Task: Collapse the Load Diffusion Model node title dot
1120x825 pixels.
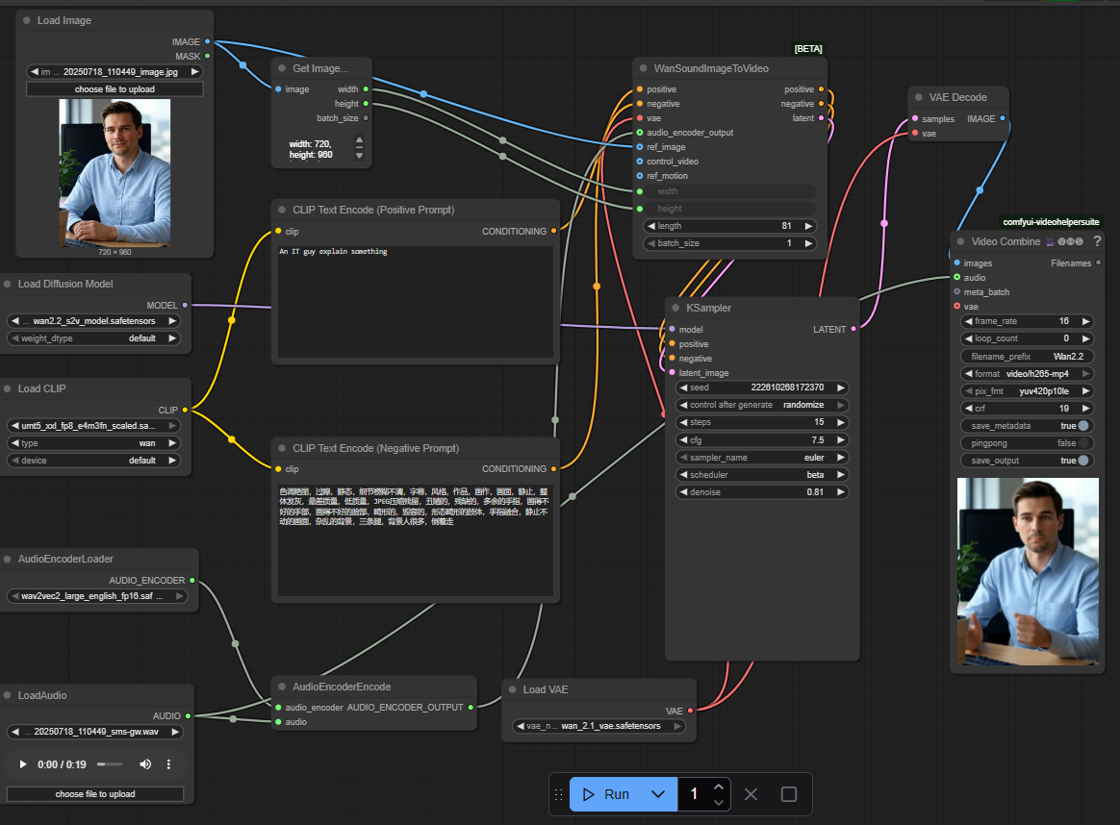Action: coord(6,285)
